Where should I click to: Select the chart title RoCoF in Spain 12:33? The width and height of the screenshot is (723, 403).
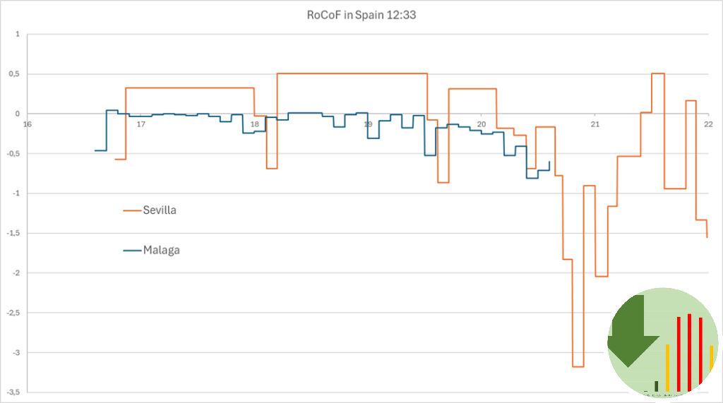tap(361, 15)
